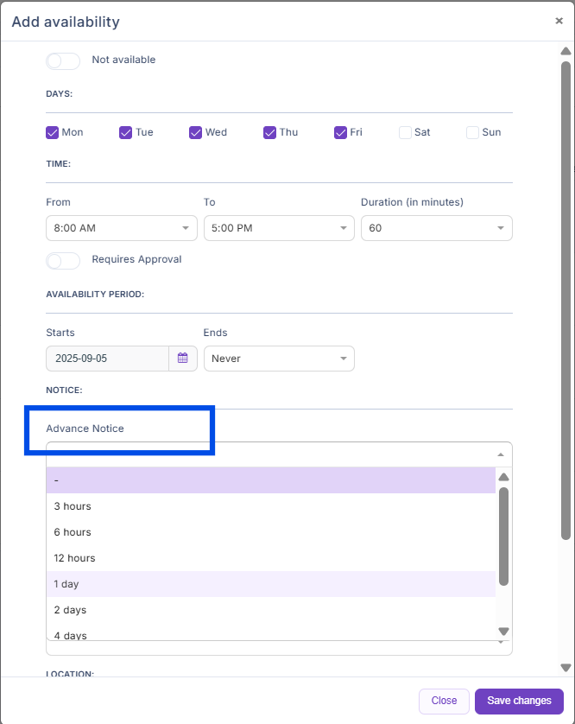Click the dialog scrollbar down arrow
The image size is (575, 724).
pos(566,667)
